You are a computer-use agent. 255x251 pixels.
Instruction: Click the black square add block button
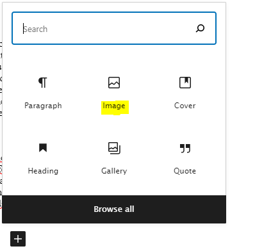coord(18,239)
